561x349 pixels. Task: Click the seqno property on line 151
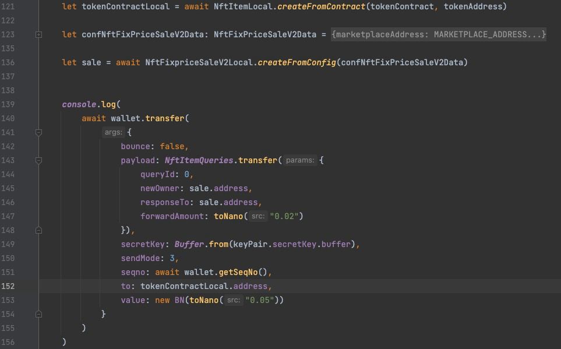133,273
